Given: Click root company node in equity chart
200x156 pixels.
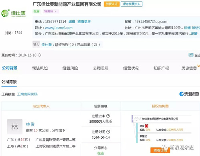Looking at the screenshot, I should [159, 119].
